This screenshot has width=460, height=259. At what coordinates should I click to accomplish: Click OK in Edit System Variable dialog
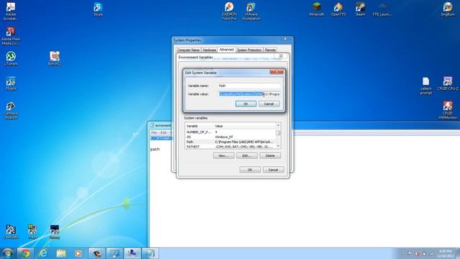pos(246,104)
